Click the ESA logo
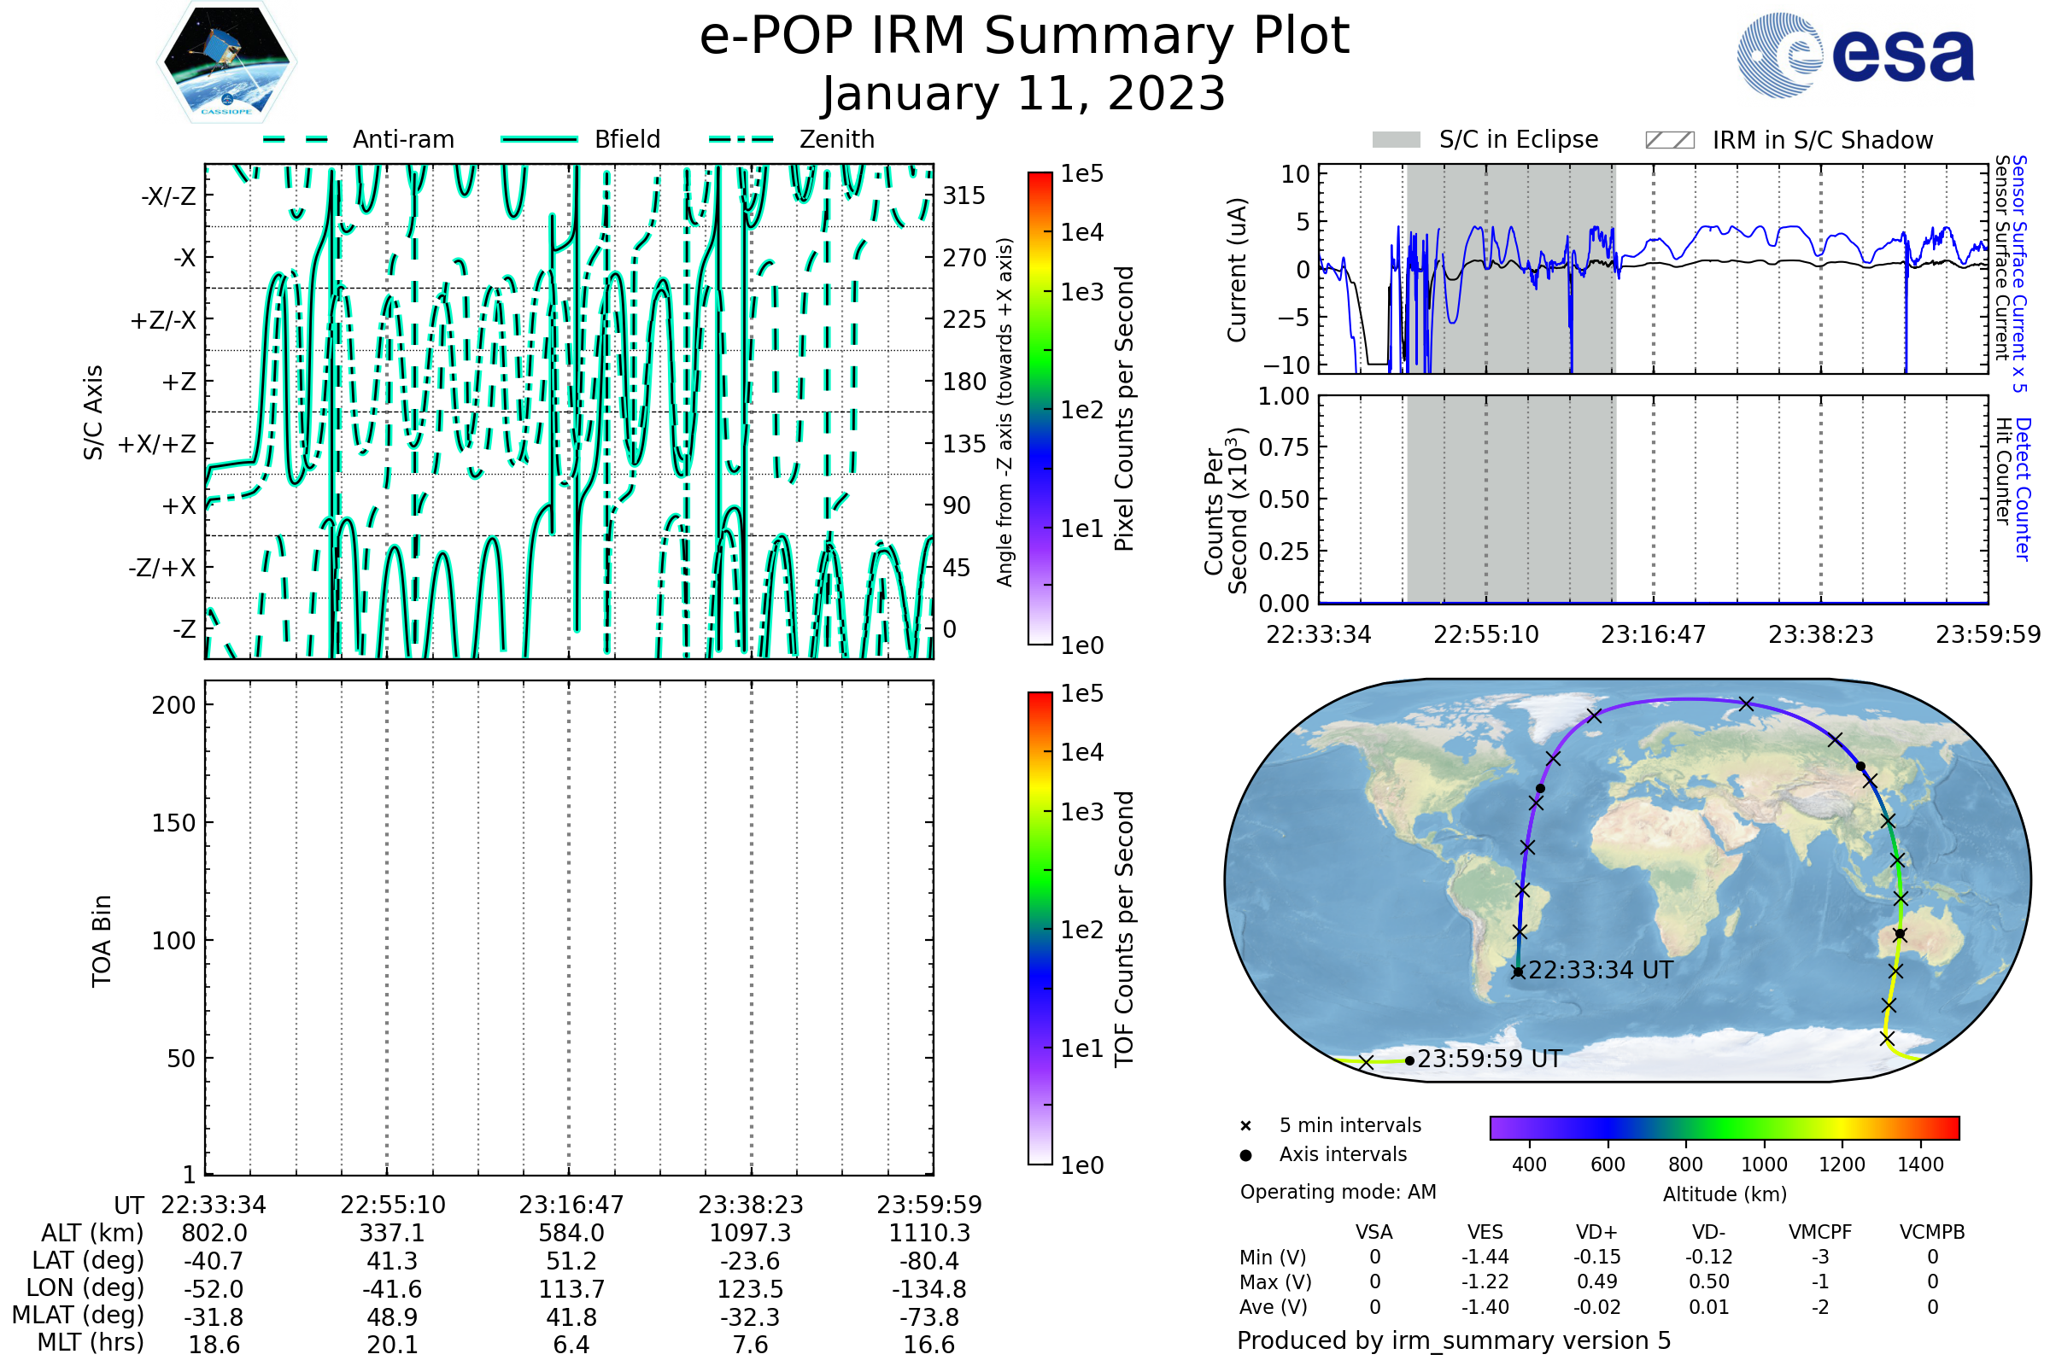 1854,55
